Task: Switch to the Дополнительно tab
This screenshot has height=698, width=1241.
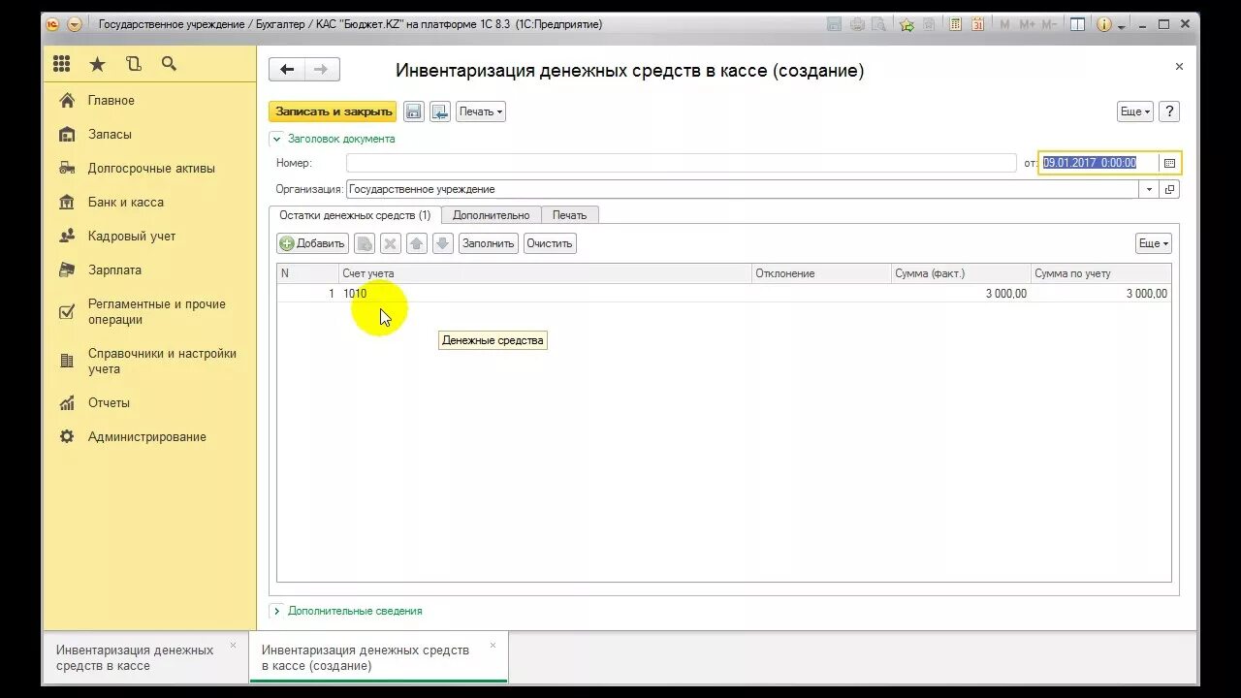Action: point(490,214)
